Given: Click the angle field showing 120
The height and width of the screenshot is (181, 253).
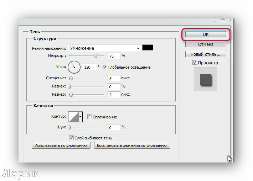Looking at the screenshot, I should (x=89, y=67).
